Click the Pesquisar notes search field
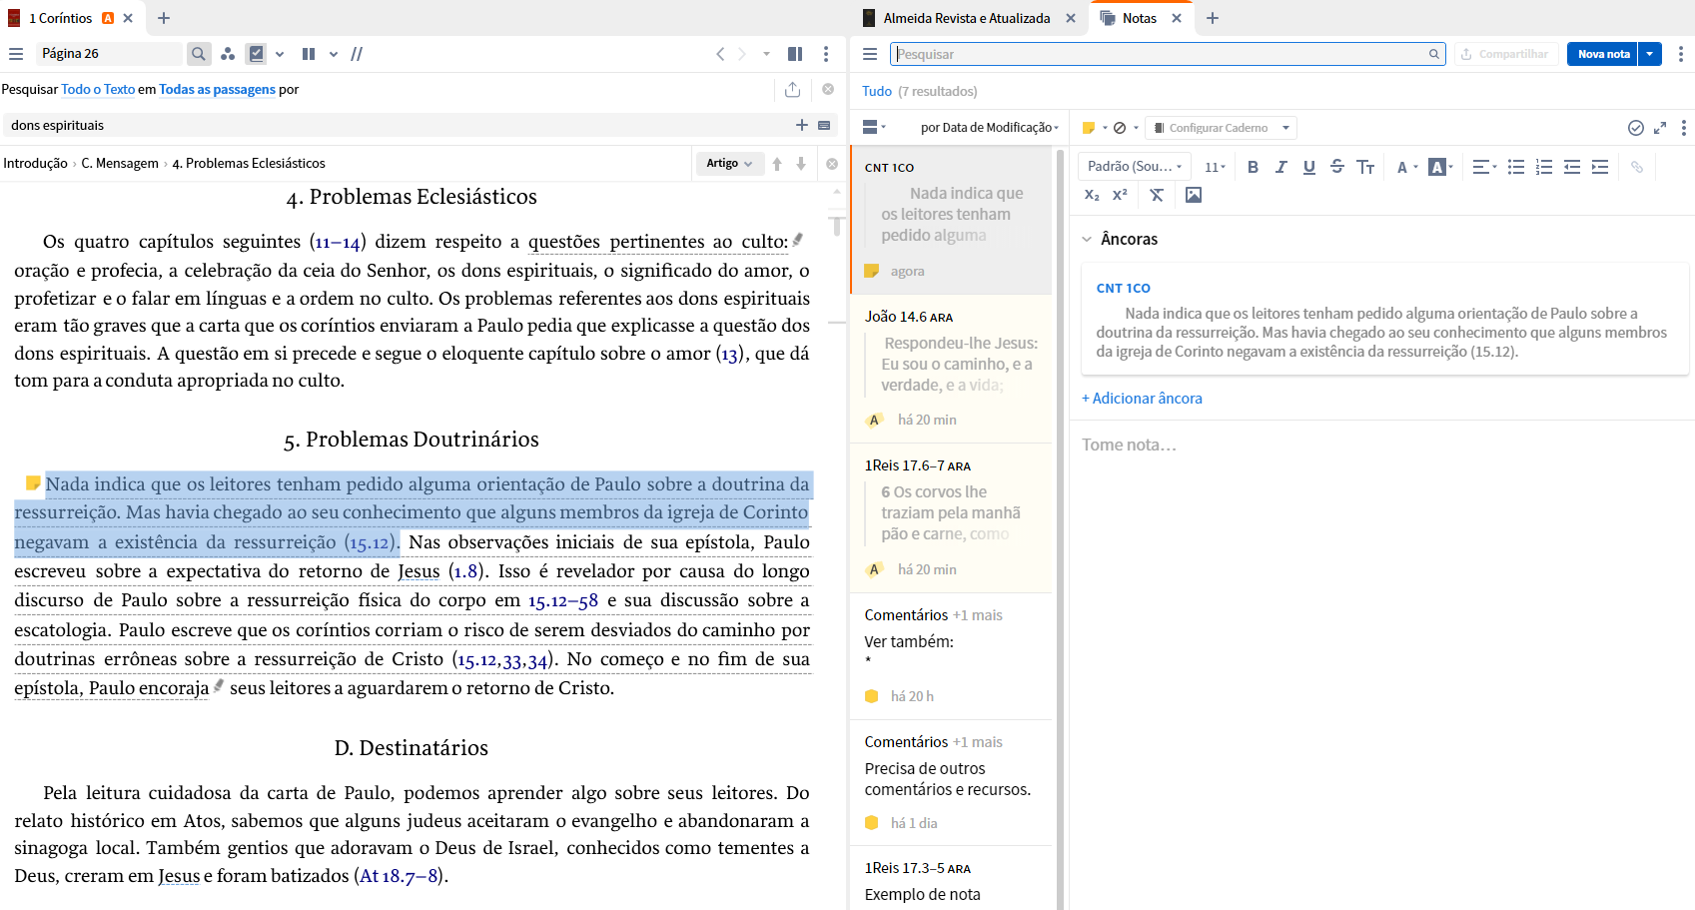The image size is (1695, 910). (x=1168, y=54)
